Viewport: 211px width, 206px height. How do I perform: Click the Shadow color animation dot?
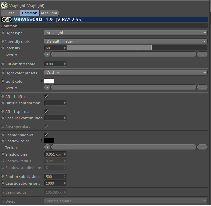[3, 141]
